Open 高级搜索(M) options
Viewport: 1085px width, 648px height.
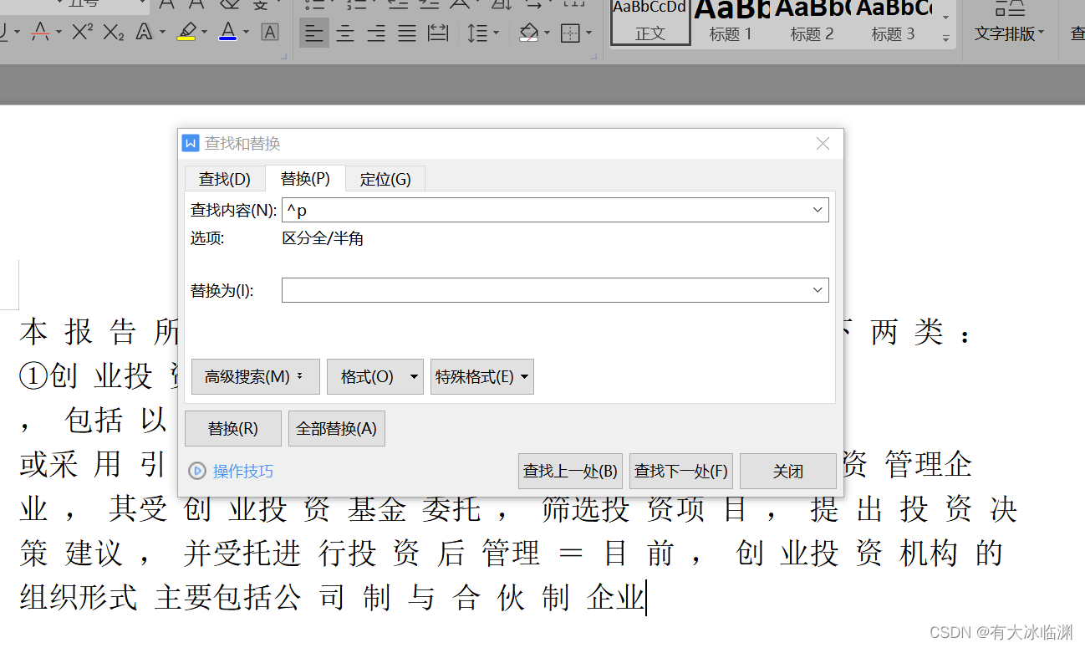click(x=256, y=377)
